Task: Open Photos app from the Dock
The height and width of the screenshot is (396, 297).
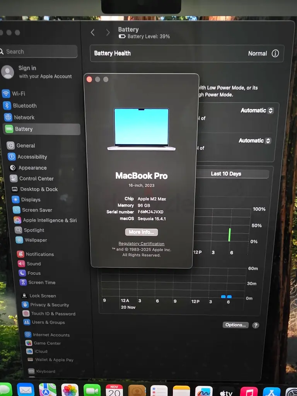Action: click(70, 390)
